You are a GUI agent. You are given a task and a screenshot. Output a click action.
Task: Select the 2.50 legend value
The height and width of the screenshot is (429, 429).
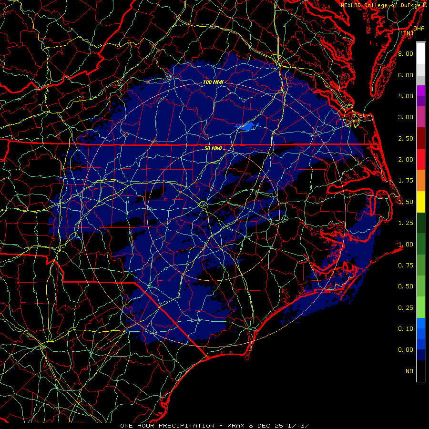click(406, 138)
